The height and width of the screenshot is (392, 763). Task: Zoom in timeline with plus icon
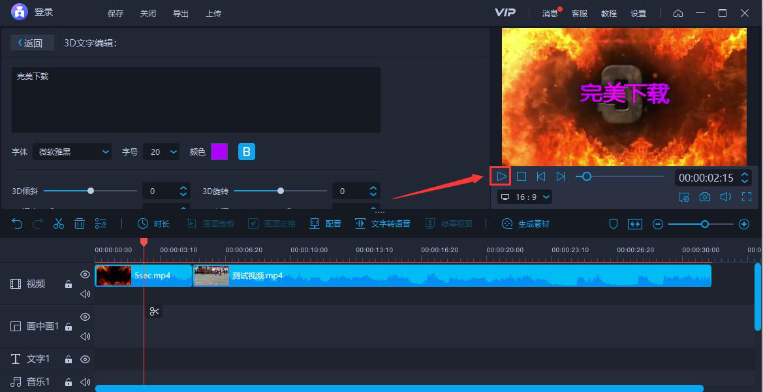[x=743, y=224]
